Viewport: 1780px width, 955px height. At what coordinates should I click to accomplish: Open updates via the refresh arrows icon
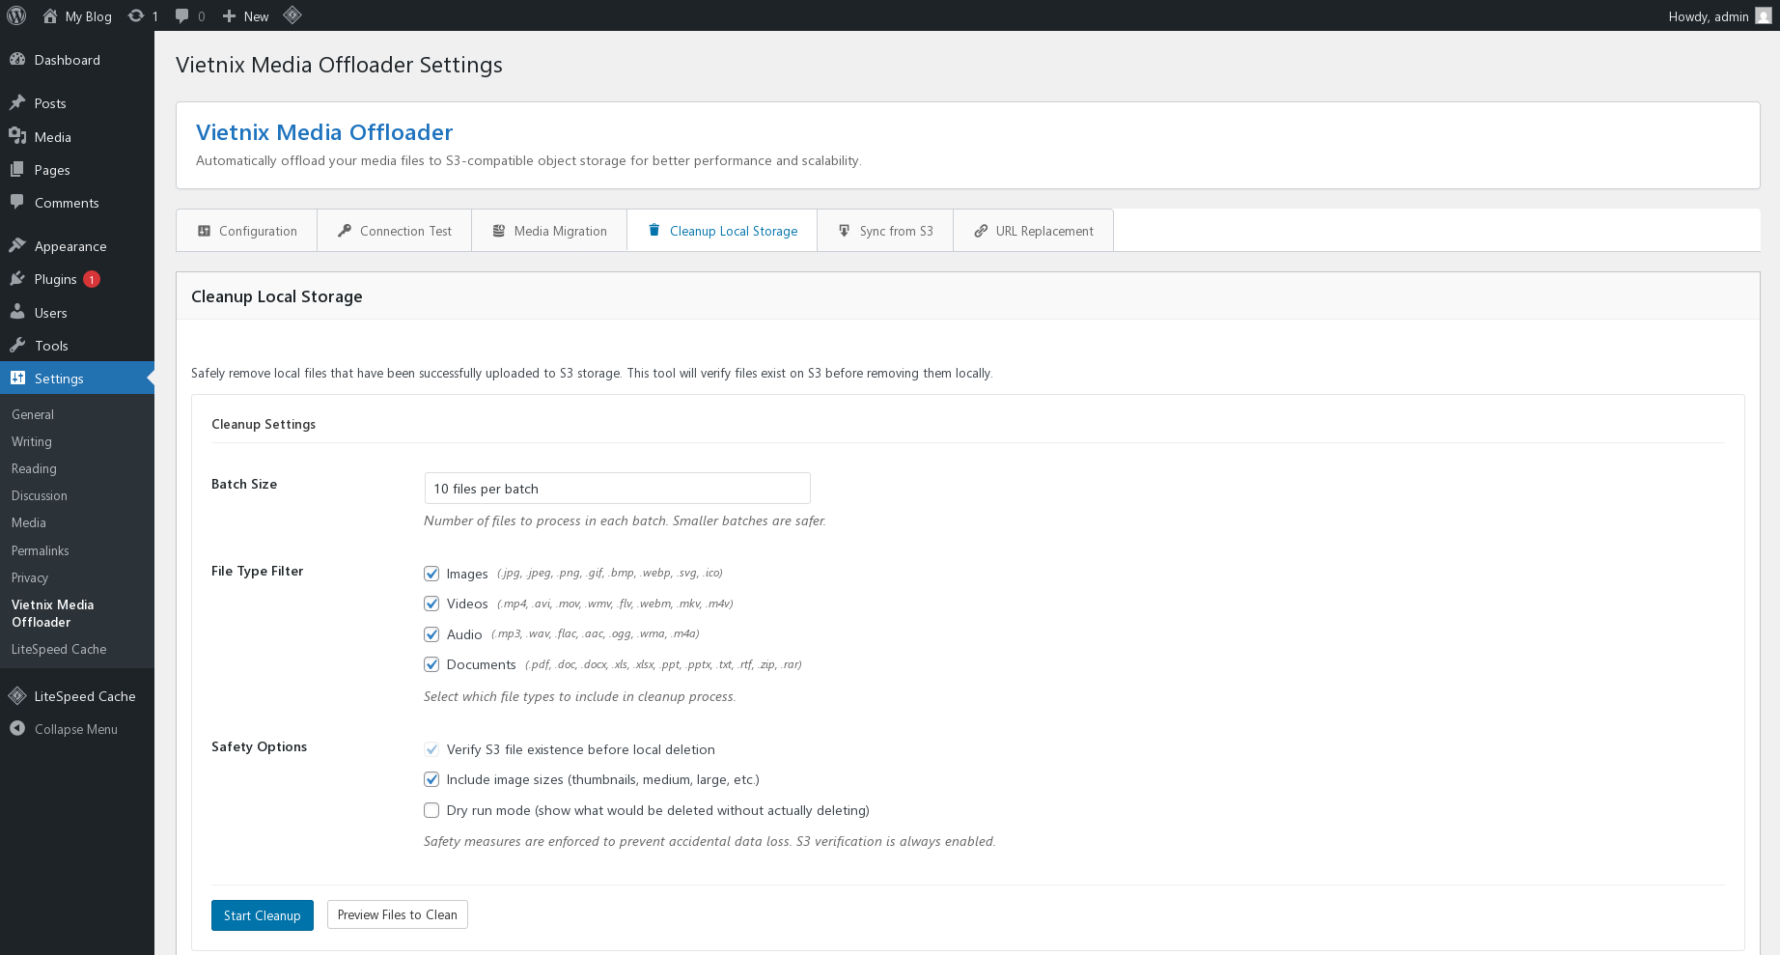click(135, 15)
